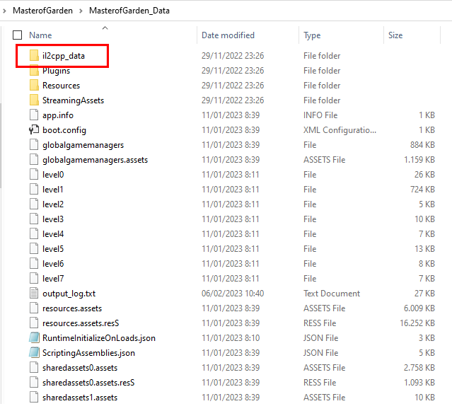The width and height of the screenshot is (452, 411).
Task: Click the left pane vertical scrollbar
Action: (1, 146)
